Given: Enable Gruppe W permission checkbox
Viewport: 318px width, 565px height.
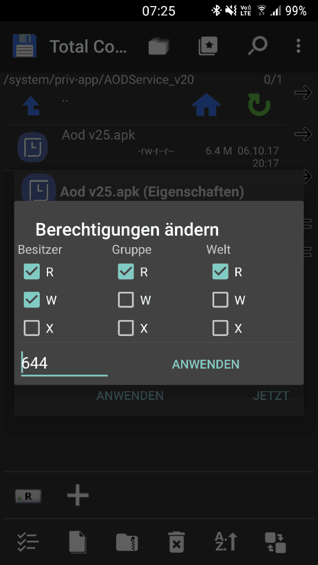Looking at the screenshot, I should pos(126,300).
